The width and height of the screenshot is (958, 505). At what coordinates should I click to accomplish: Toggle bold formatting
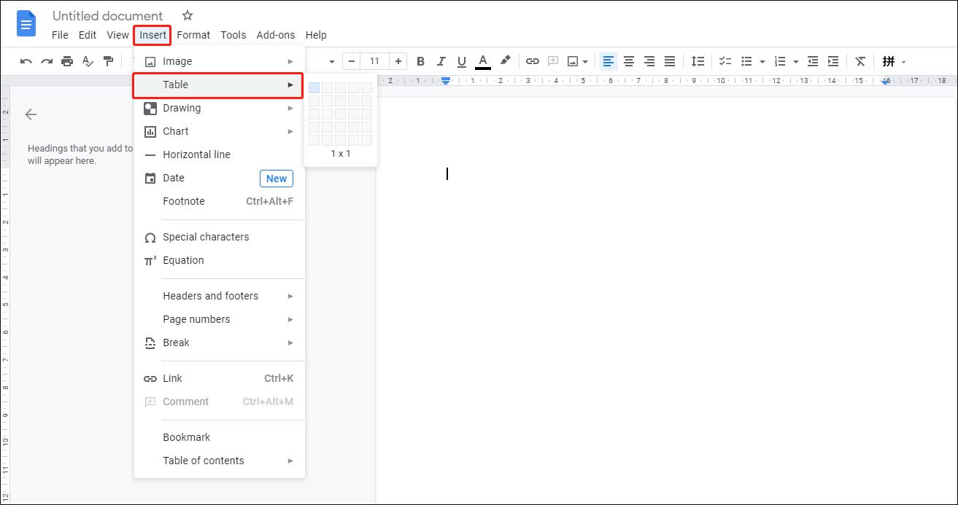(420, 61)
